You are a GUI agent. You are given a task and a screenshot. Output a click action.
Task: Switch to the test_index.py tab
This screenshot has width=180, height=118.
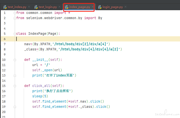17,7
